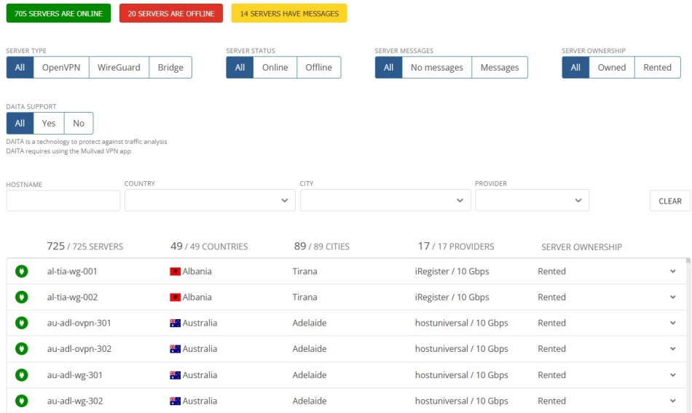Screen dimensions: 692x413
Task: Click the status icon beside au-adl-wg-301
Action: point(22,375)
